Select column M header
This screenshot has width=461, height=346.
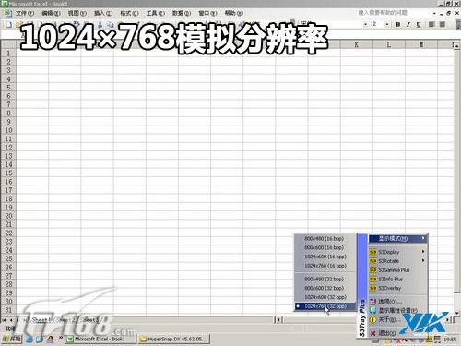point(421,45)
